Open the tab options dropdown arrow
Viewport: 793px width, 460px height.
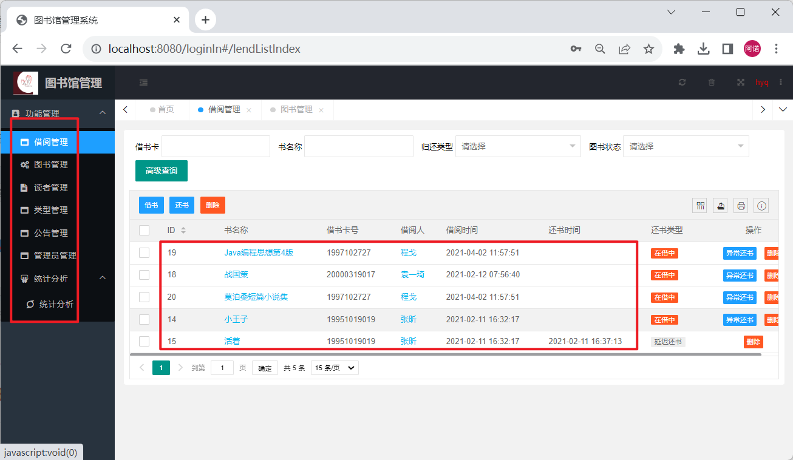tap(783, 110)
